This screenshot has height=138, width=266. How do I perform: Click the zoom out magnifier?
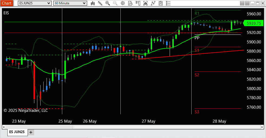pyautogui.click(x=115, y=3)
